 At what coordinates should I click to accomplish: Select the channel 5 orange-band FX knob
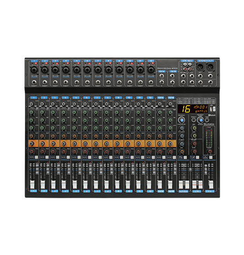coord(74,144)
